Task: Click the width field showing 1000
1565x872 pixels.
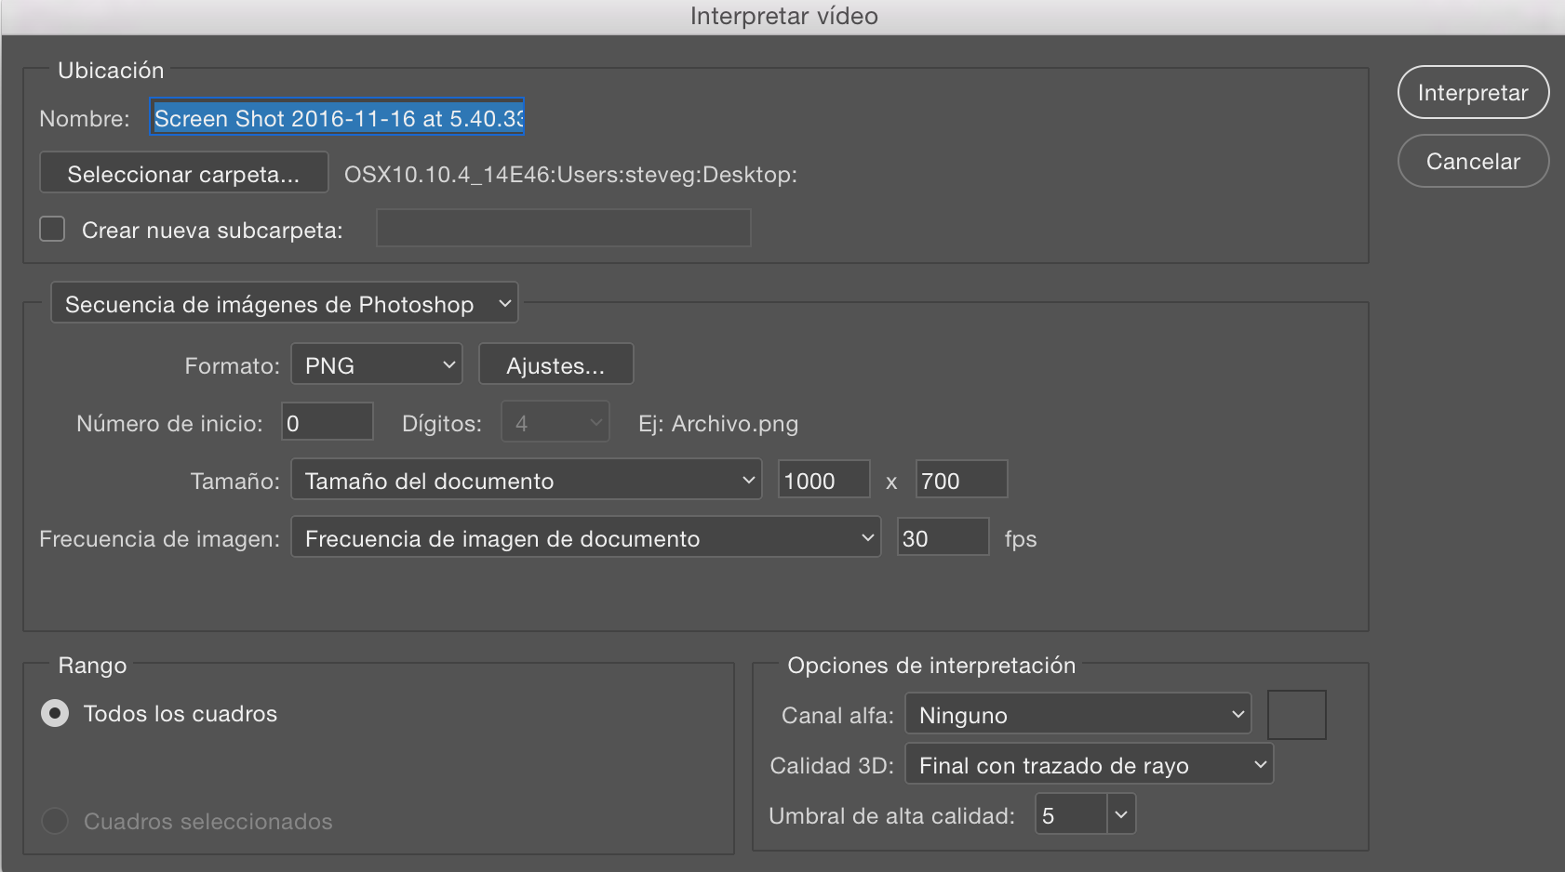Action: coord(824,480)
